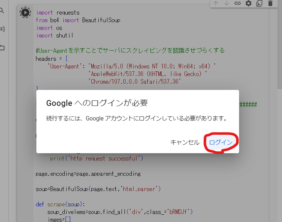This screenshot has width=282, height=222.
Task: Dismiss the dialog with キャンセル
Action: click(185, 142)
